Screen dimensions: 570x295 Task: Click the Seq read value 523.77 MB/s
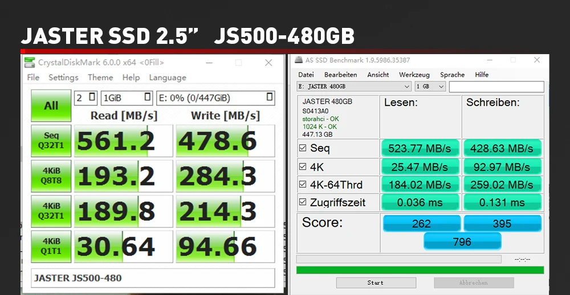tap(420, 148)
